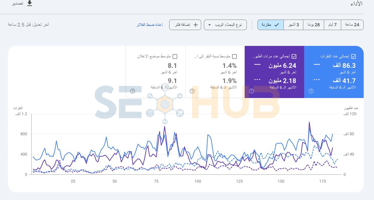Click the plus icon in إضافة فلتر
The height and width of the screenshot is (200, 374).
tap(195, 25)
